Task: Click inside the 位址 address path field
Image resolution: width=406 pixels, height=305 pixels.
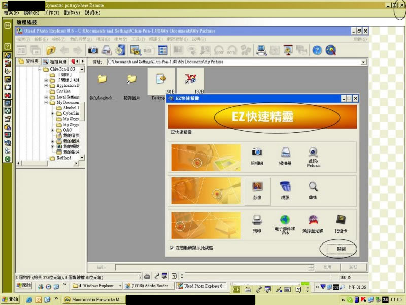Action: [x=234, y=62]
